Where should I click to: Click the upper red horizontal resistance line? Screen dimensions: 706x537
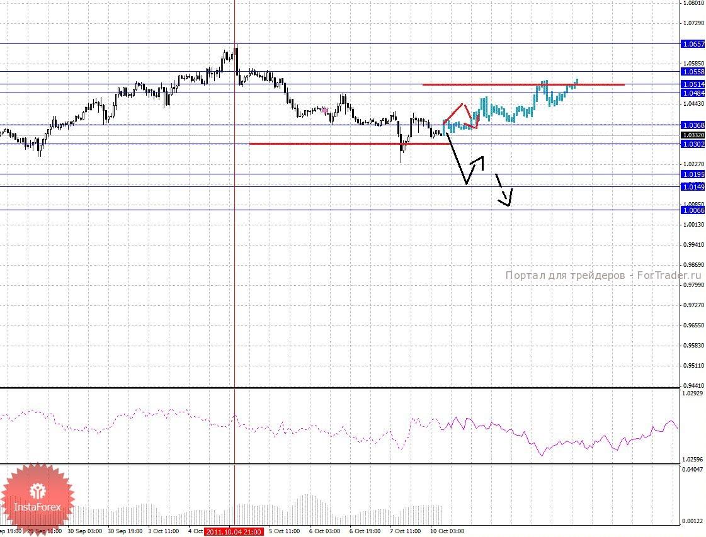click(523, 84)
